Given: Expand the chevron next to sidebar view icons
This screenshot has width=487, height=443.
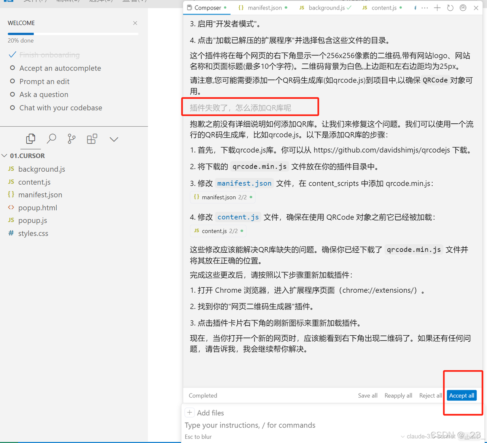Looking at the screenshot, I should (114, 139).
